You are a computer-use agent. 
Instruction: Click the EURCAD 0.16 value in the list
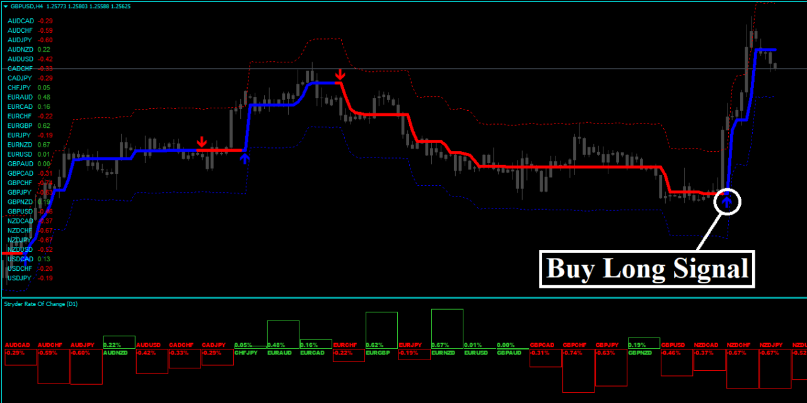tap(44, 106)
